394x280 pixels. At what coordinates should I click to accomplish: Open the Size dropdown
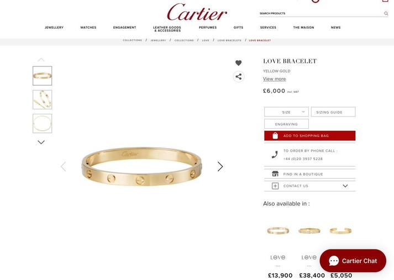pos(286,112)
